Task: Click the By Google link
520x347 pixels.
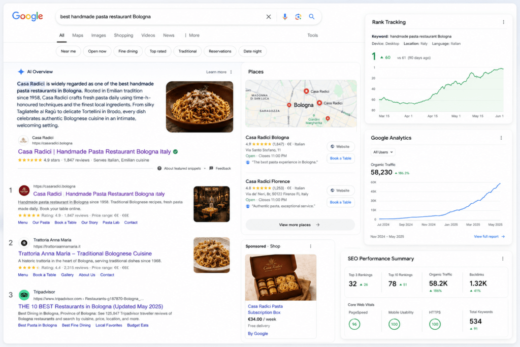Action: tap(257, 334)
